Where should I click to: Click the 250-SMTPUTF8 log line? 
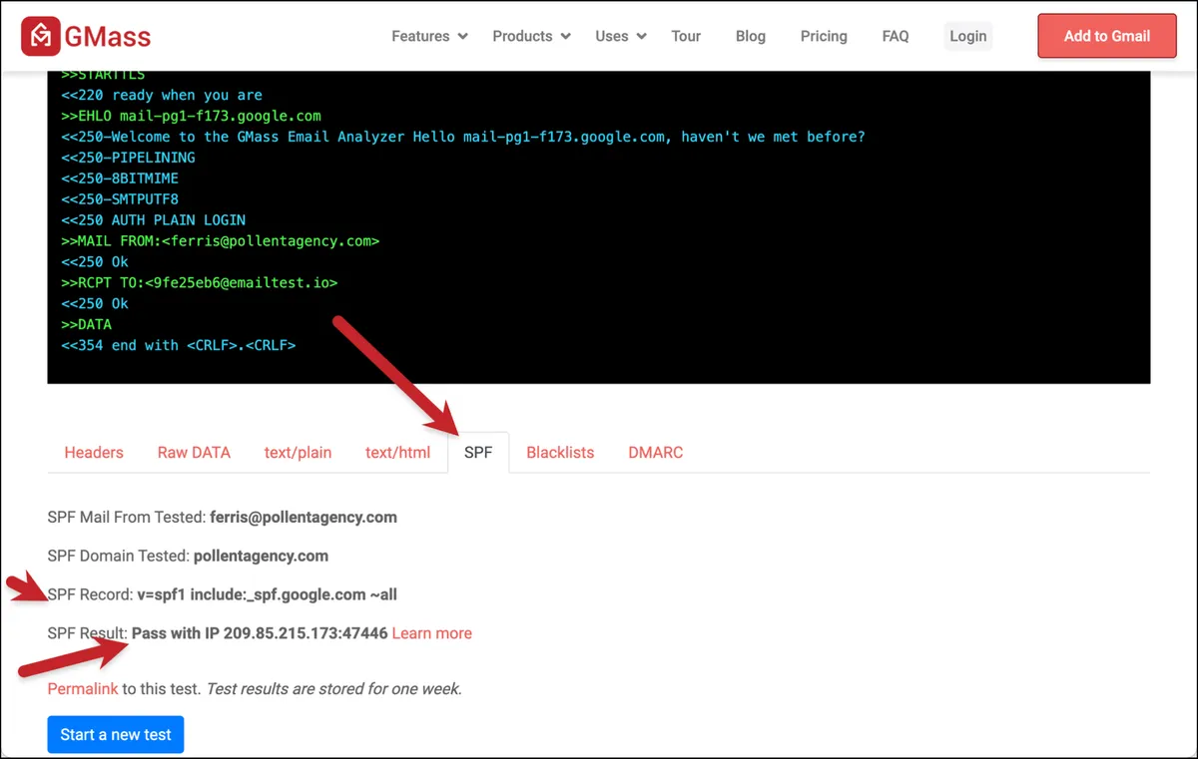pos(120,199)
